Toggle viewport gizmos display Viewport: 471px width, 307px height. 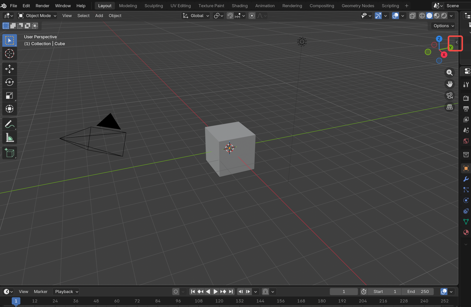tap(378, 16)
